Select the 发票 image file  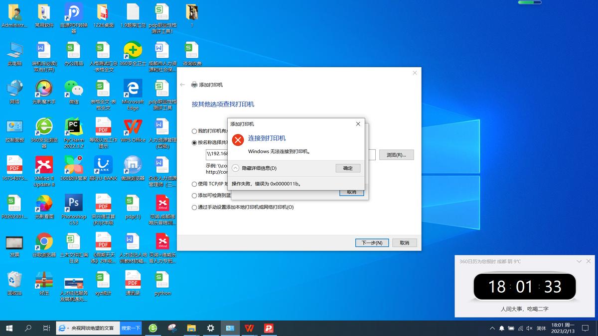click(x=14, y=245)
